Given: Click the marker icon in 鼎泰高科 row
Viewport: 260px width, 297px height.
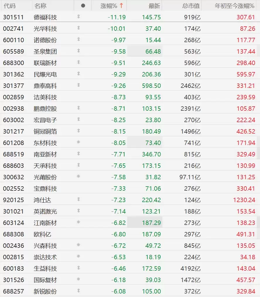Looking at the screenshot, I should [79, 85].
